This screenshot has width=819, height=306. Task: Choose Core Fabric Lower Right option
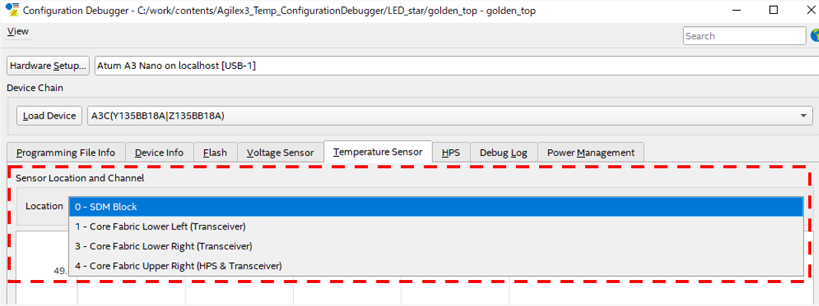[x=436, y=246]
